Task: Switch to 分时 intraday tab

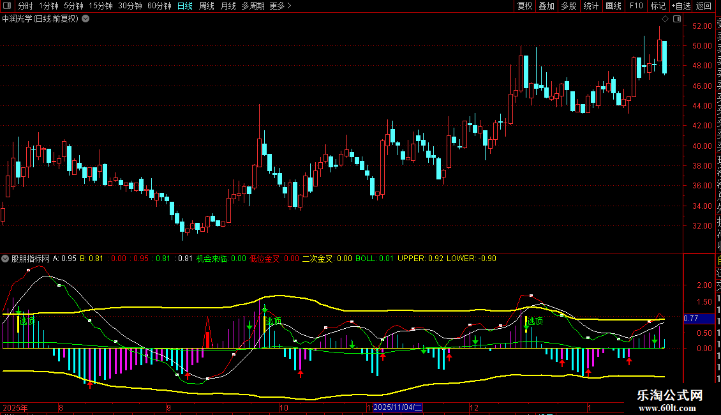Action: pyautogui.click(x=26, y=6)
